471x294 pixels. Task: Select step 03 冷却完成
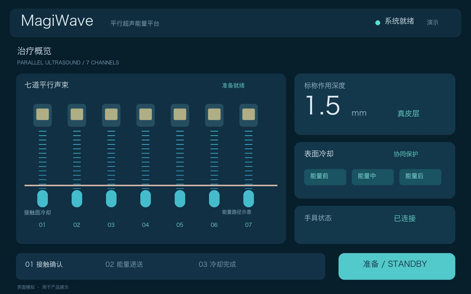click(x=217, y=264)
